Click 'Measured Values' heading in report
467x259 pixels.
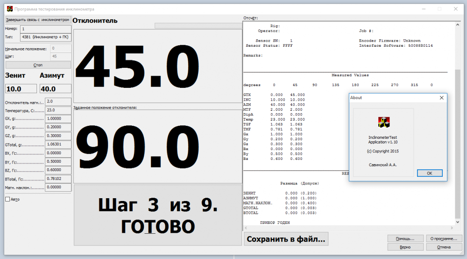(x=350, y=75)
